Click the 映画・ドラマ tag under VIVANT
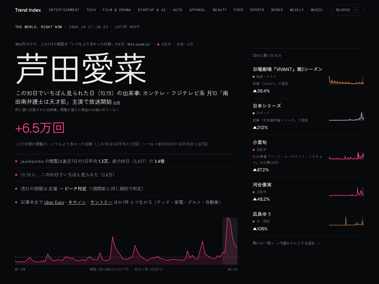 coord(264,77)
